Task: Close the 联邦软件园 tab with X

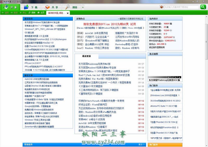Action: (x=68, y=13)
